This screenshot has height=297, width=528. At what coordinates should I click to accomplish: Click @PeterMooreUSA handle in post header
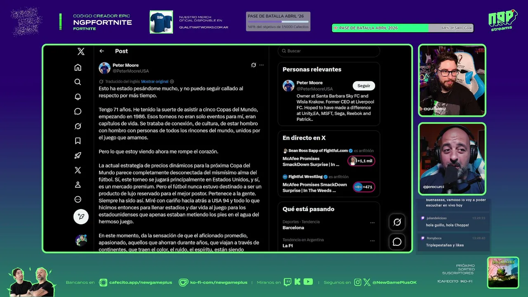point(131,71)
